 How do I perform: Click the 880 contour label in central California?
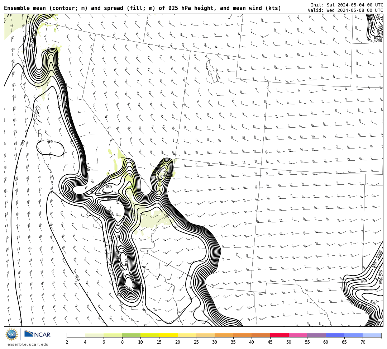pos(109,187)
